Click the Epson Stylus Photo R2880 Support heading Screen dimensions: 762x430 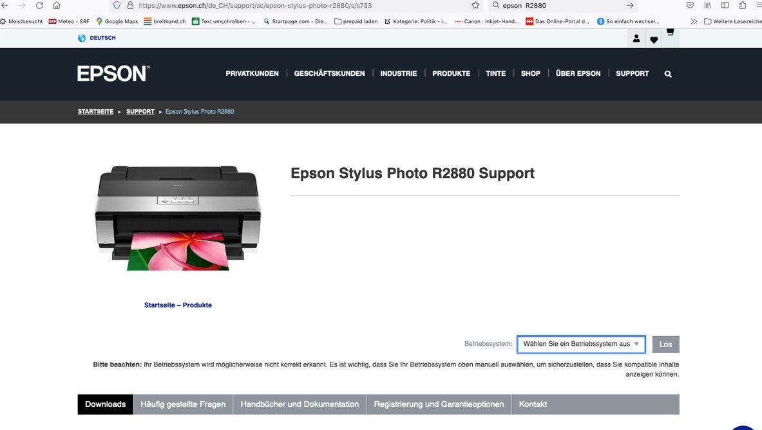pyautogui.click(x=412, y=173)
